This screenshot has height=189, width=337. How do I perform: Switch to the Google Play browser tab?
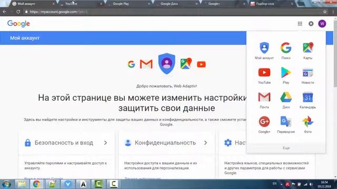tap(128, 4)
